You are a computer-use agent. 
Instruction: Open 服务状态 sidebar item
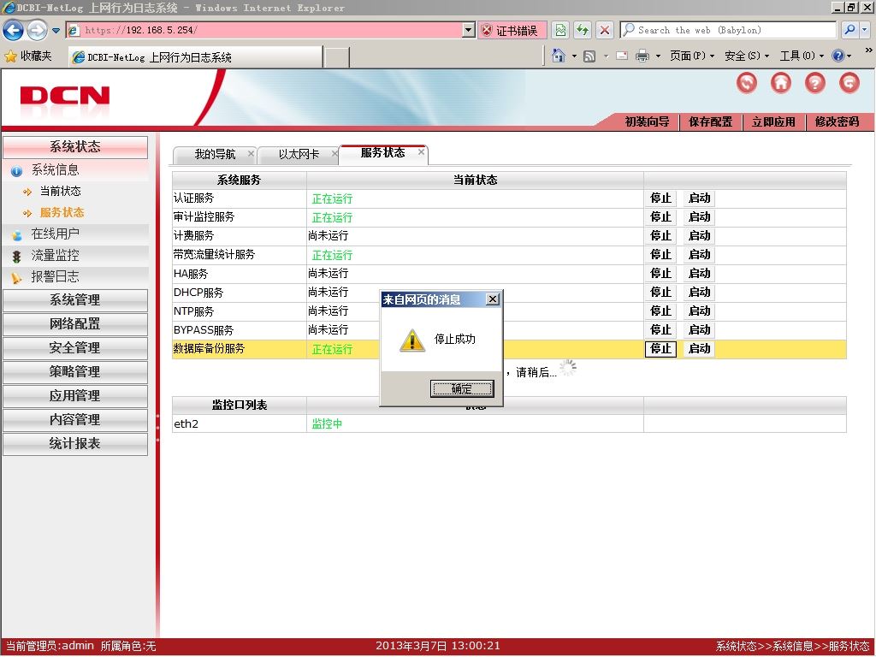click(62, 213)
